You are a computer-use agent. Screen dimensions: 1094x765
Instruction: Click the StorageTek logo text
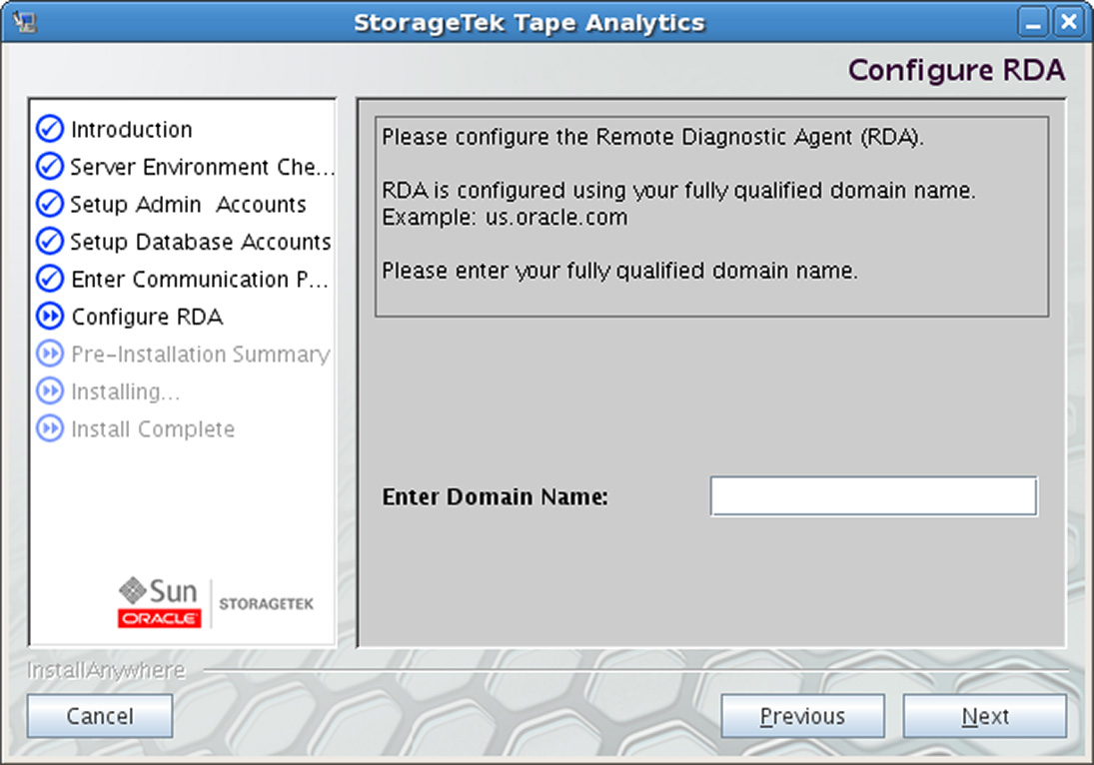coord(267,604)
